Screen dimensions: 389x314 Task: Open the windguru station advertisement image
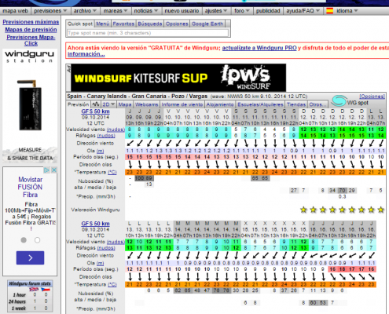[30, 106]
